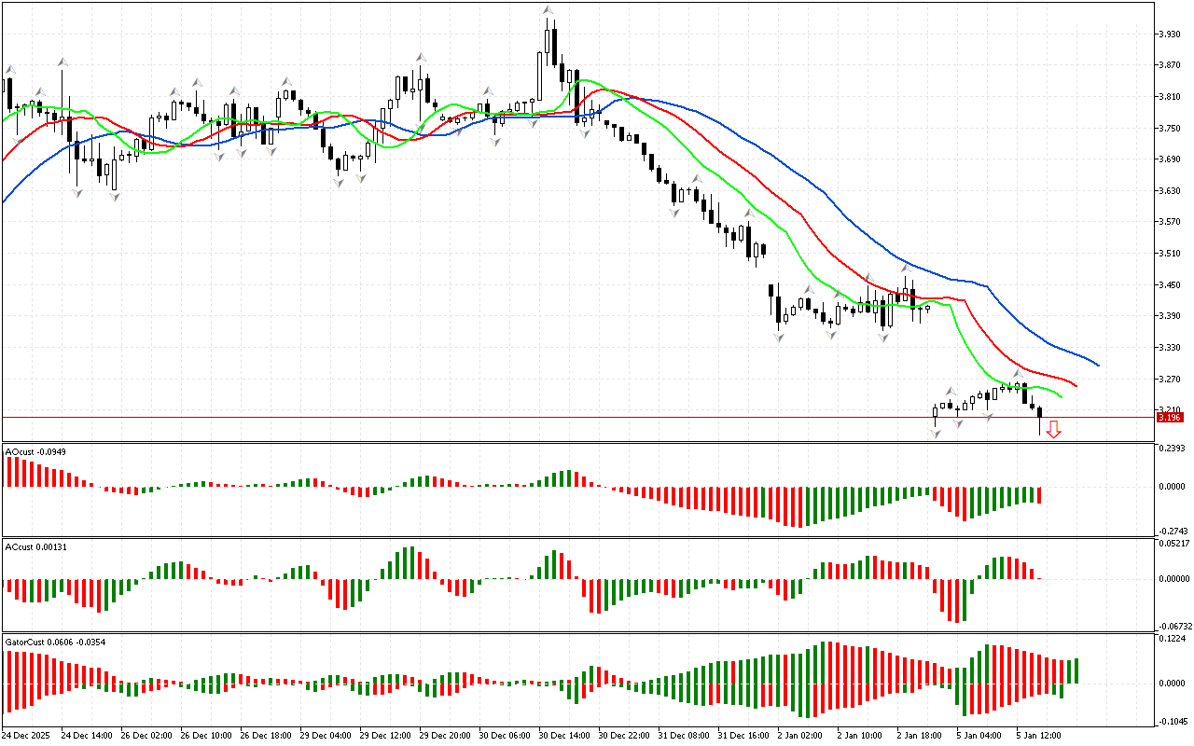Select the green Alligator lips line end
Screen dimensions: 1194x746
click(1061, 395)
